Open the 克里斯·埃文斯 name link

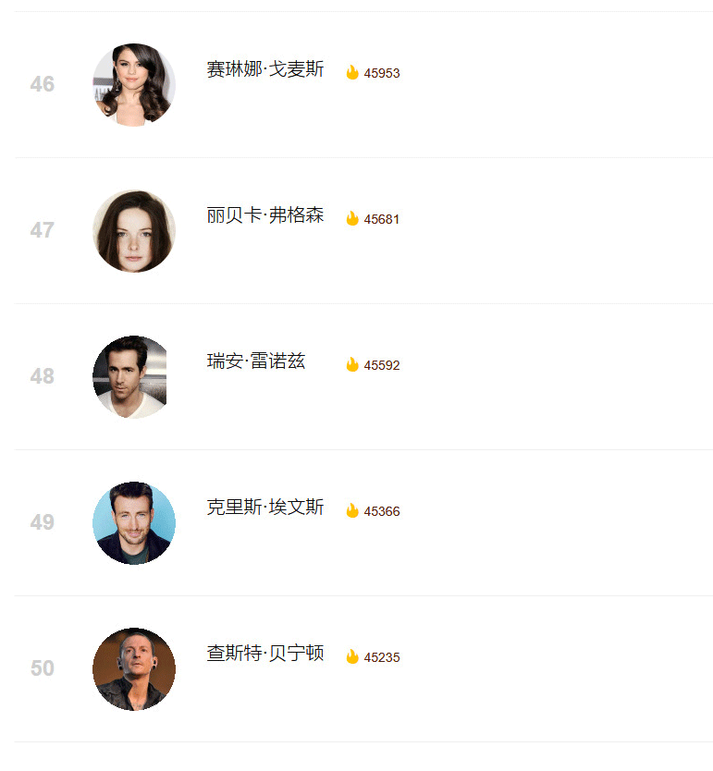pyautogui.click(x=265, y=507)
